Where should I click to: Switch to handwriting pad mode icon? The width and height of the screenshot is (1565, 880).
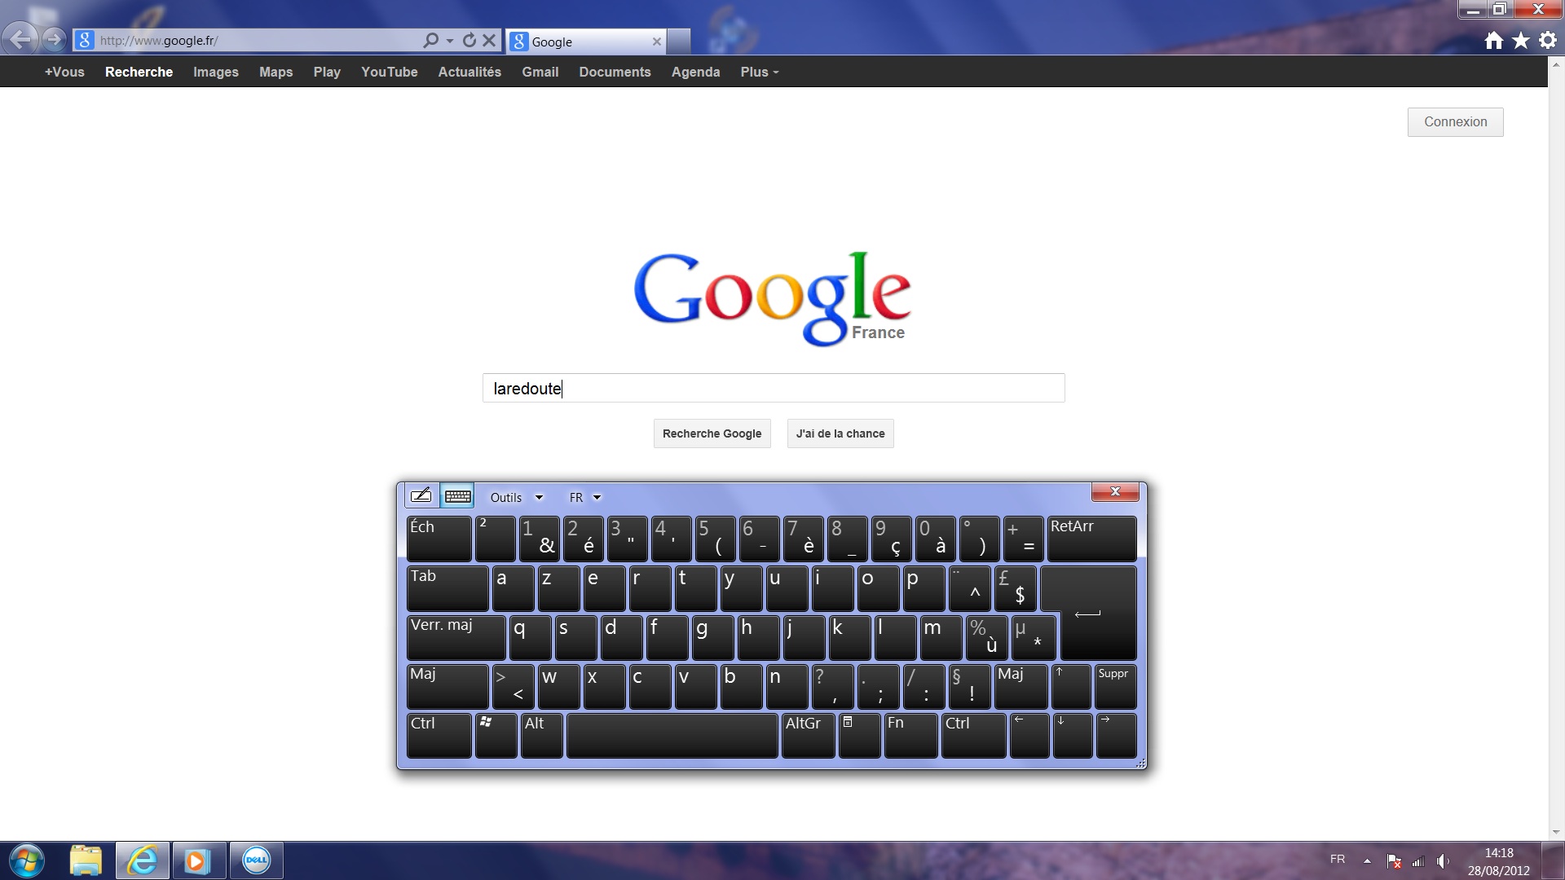[421, 496]
